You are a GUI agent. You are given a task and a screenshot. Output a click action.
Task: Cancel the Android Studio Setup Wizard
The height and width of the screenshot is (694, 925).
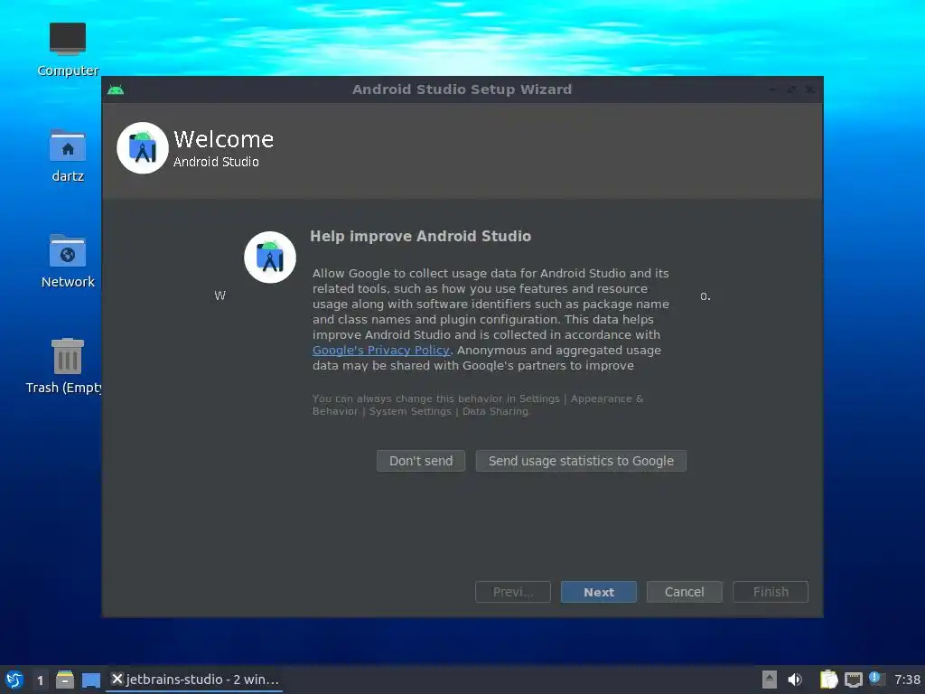(685, 592)
